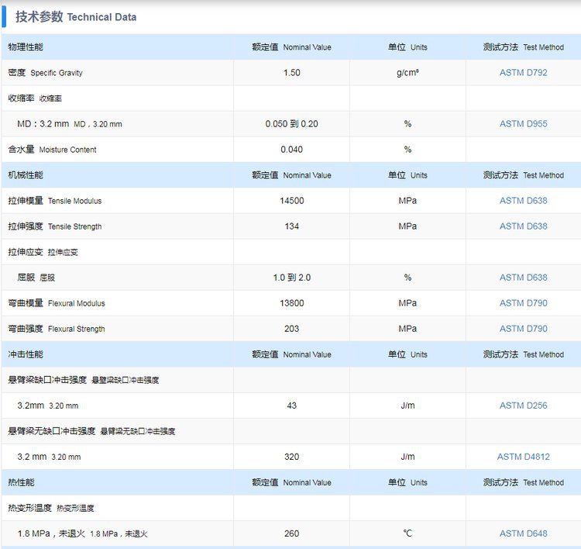The height and width of the screenshot is (549, 581).
Task: Click the 203 flexural strength value
Action: click(291, 329)
